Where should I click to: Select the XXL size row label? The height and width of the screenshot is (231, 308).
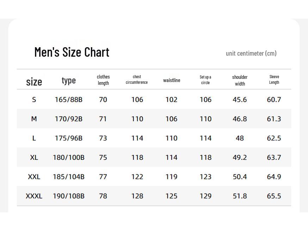(x=34, y=177)
